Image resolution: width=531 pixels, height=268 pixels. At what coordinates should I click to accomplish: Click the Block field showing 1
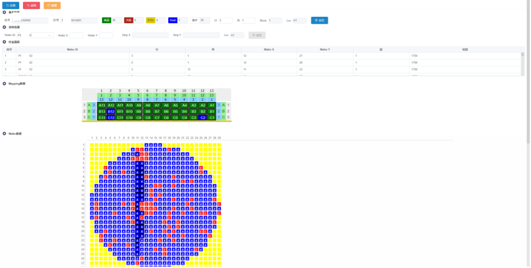[275, 20]
